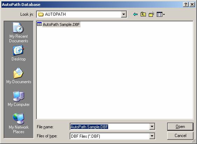Create a new folder

coord(152,14)
